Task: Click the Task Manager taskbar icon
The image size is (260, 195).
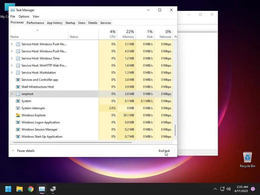Action: (x=42, y=189)
